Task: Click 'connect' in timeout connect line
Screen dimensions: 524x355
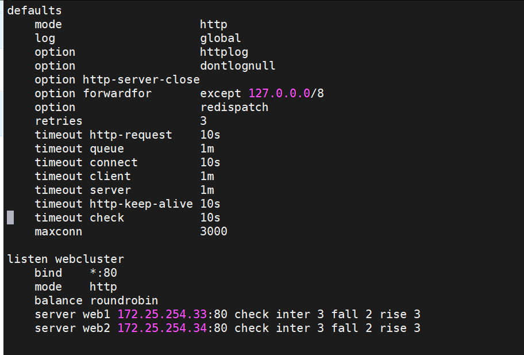Action: tap(114, 163)
